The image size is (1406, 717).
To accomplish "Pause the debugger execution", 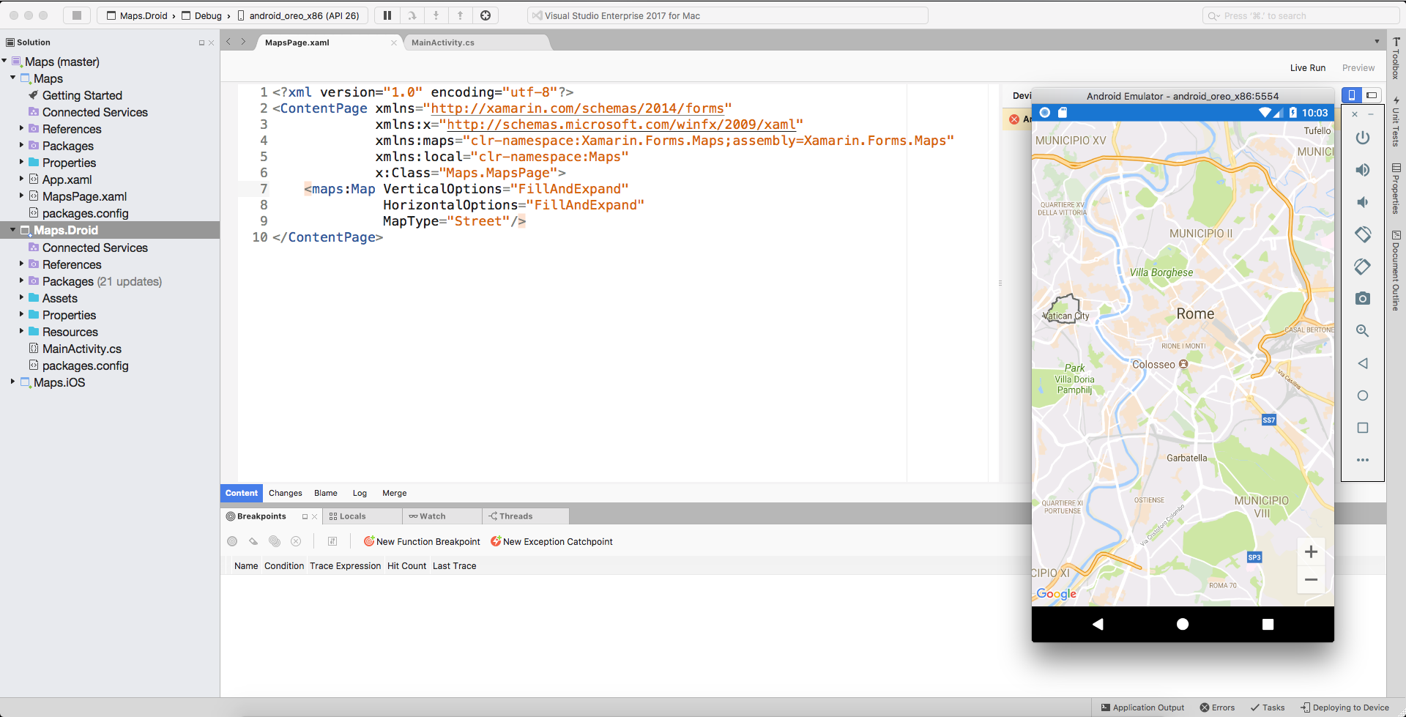I will tap(387, 15).
